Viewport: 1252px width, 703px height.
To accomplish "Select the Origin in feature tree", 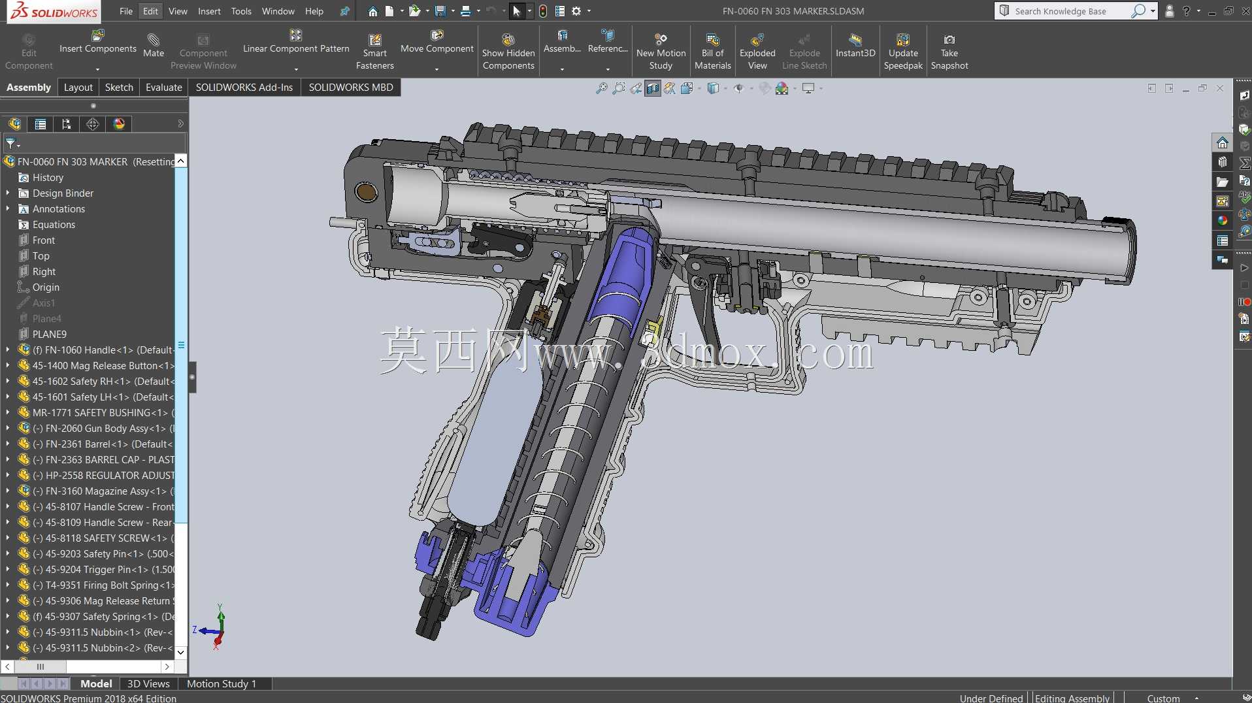I will (46, 287).
